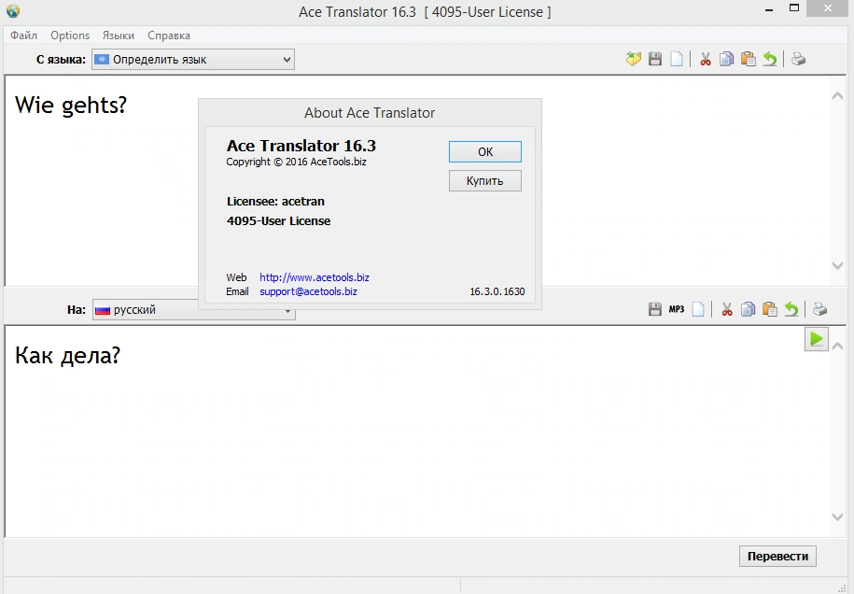Minimize the Ace Translator window
This screenshot has width=854, height=594.
click(x=769, y=10)
